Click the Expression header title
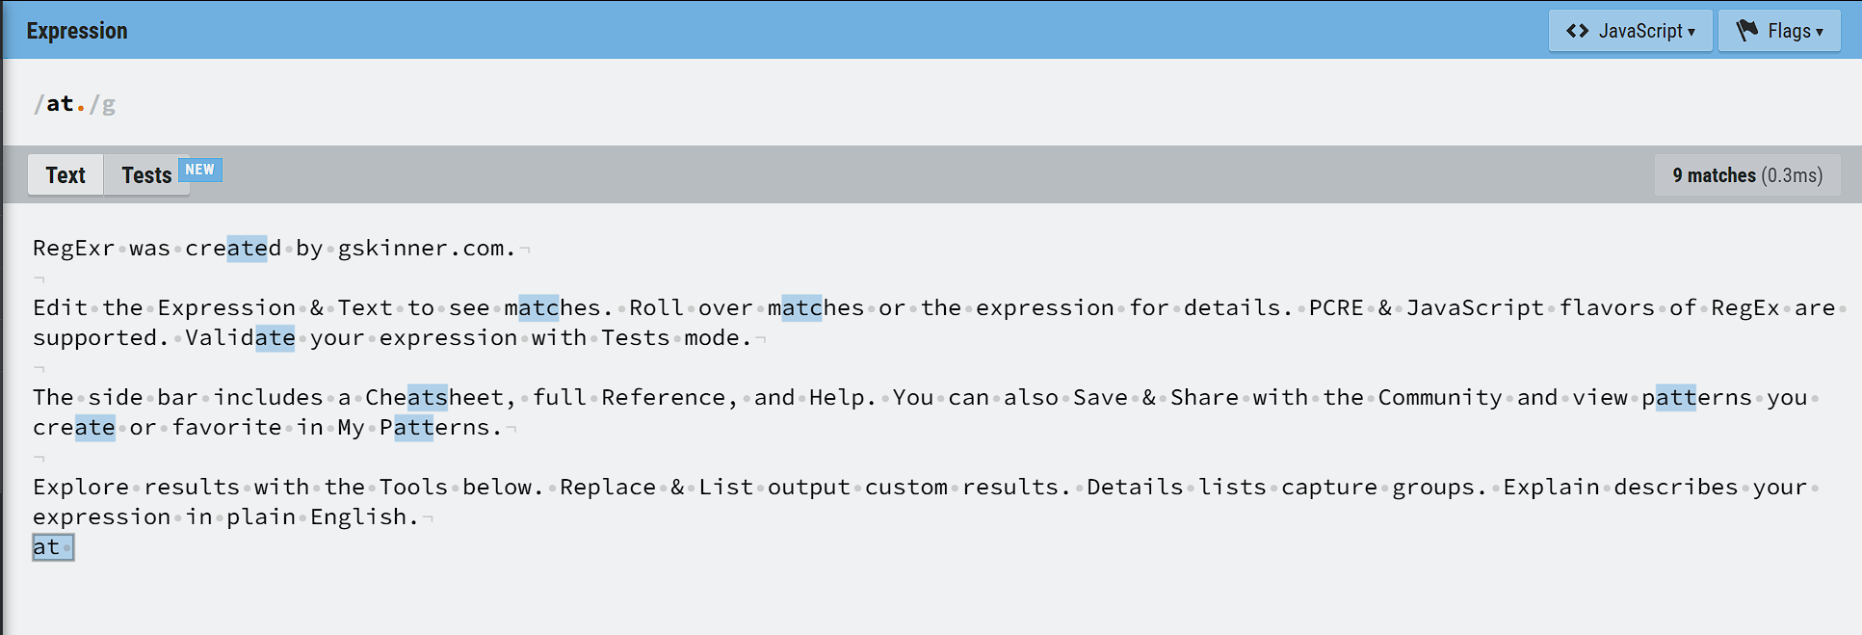 click(x=77, y=31)
